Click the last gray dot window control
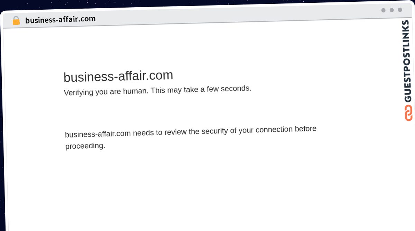 tap(400, 10)
